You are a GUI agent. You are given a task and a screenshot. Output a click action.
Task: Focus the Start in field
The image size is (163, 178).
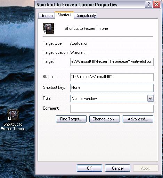pyautogui.click(x=112, y=77)
